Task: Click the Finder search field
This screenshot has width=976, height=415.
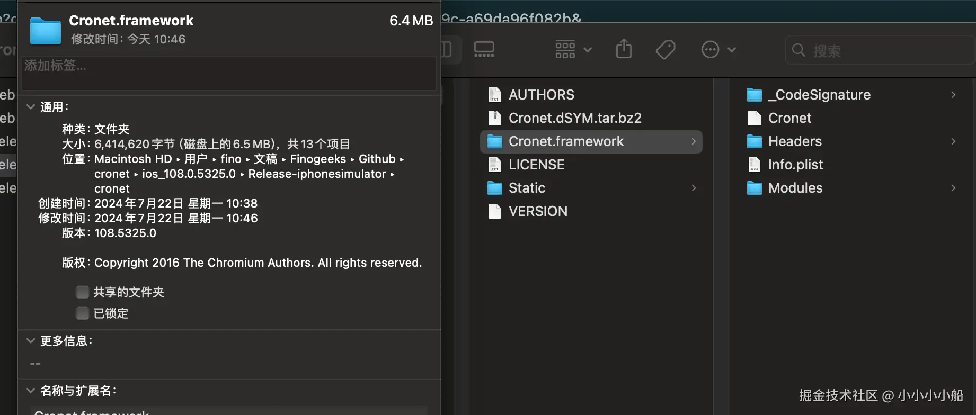Action: pos(880,50)
